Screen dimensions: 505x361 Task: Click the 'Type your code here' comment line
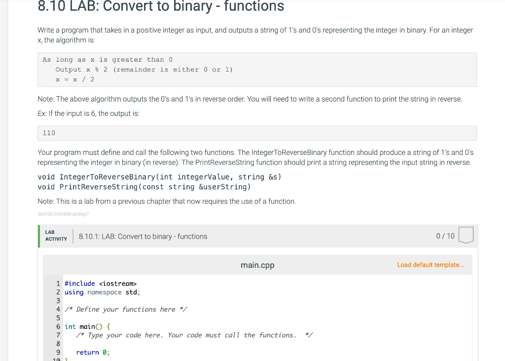tap(194, 335)
